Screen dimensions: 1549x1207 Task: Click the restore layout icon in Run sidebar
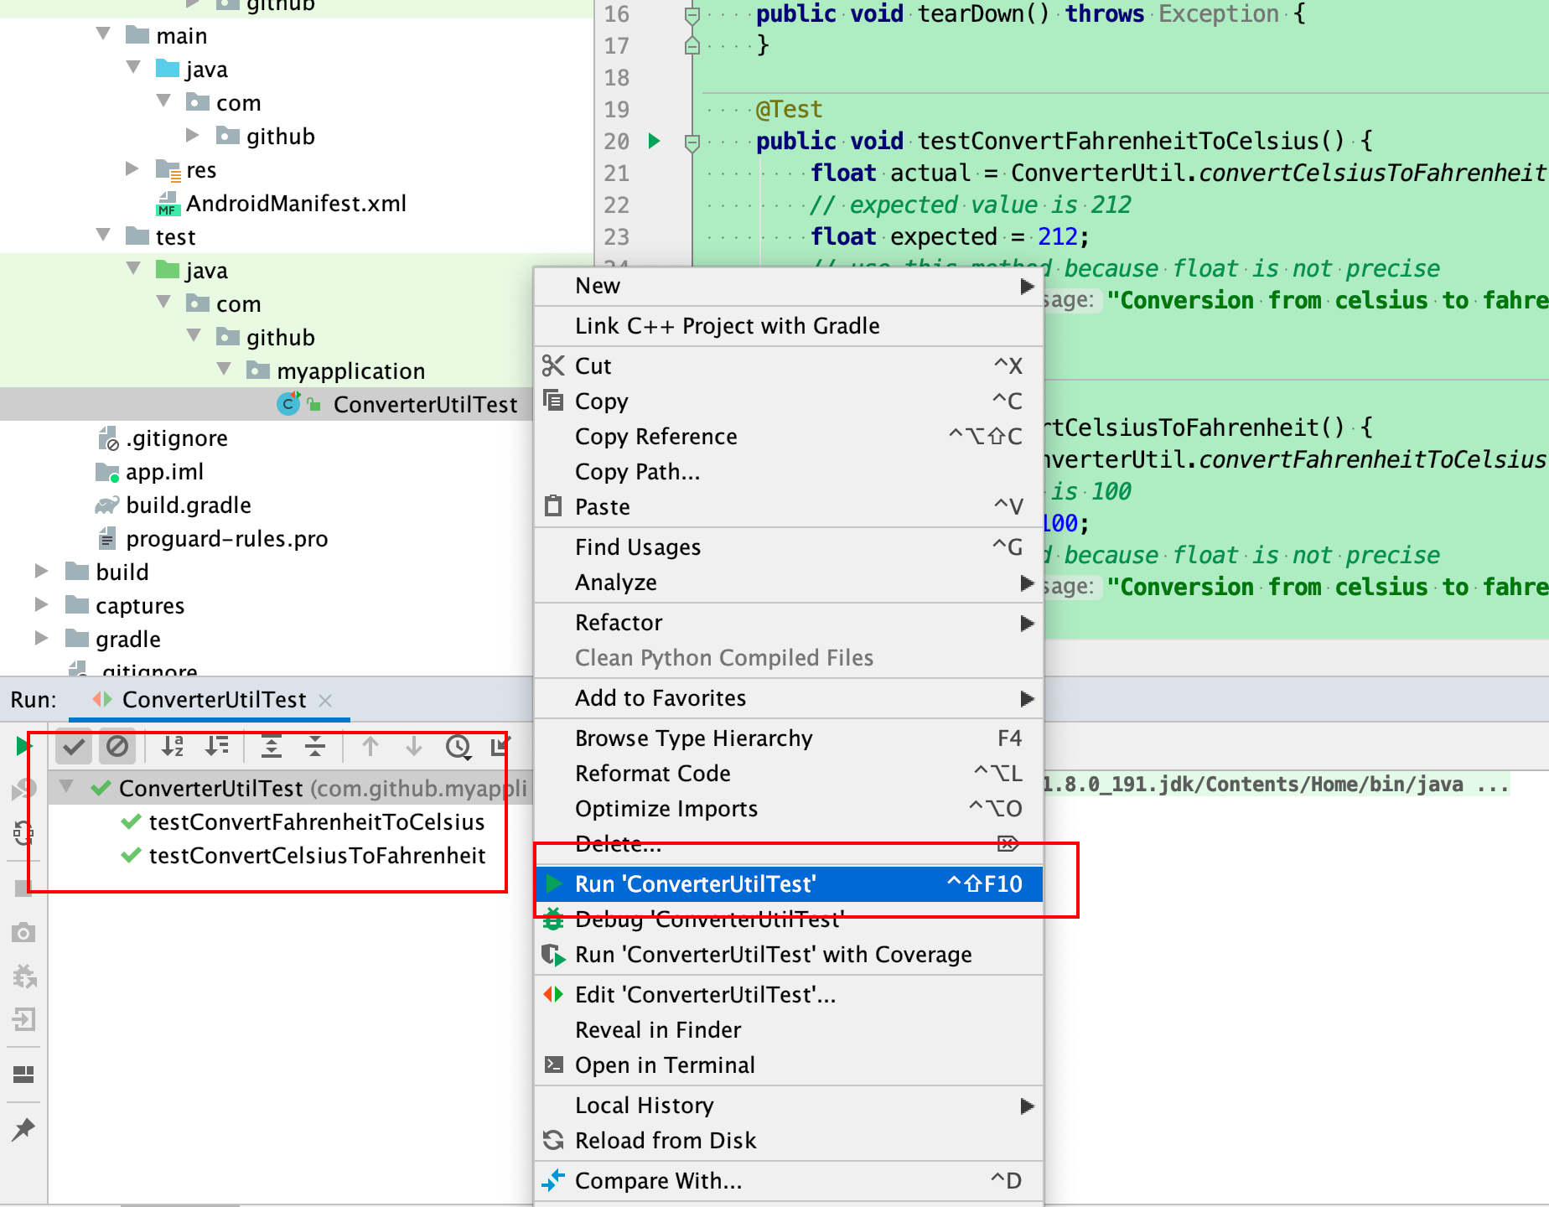[x=23, y=1074]
